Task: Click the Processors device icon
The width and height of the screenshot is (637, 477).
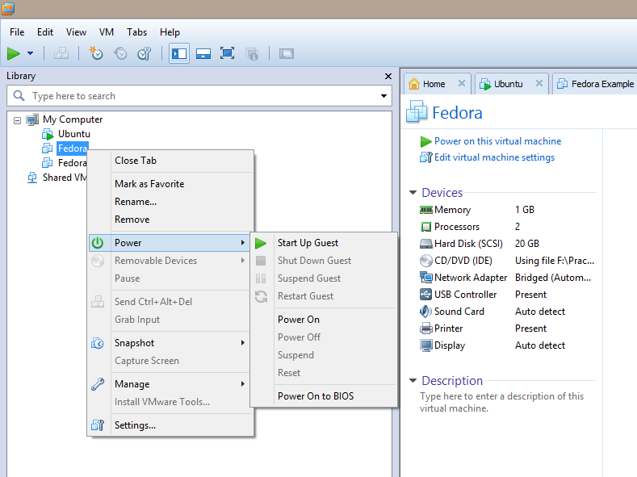Action: point(425,227)
